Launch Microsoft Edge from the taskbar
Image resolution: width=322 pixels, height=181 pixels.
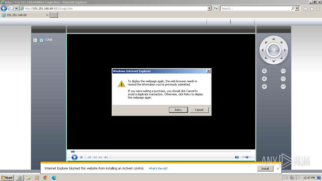(54, 178)
